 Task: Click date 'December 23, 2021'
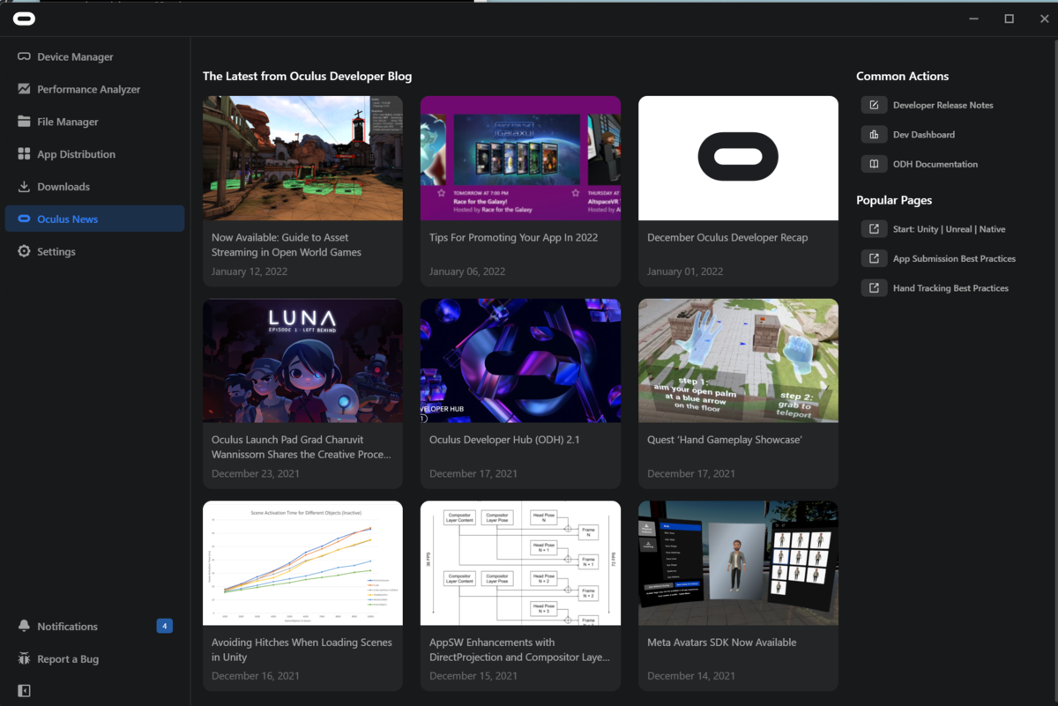click(256, 473)
